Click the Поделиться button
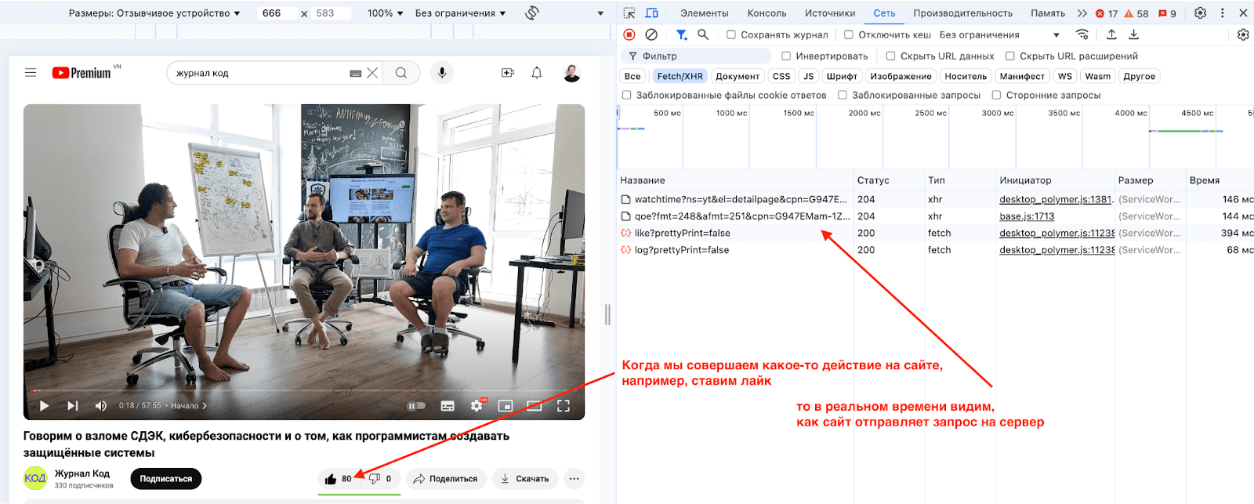The image size is (1254, 504). (445, 479)
